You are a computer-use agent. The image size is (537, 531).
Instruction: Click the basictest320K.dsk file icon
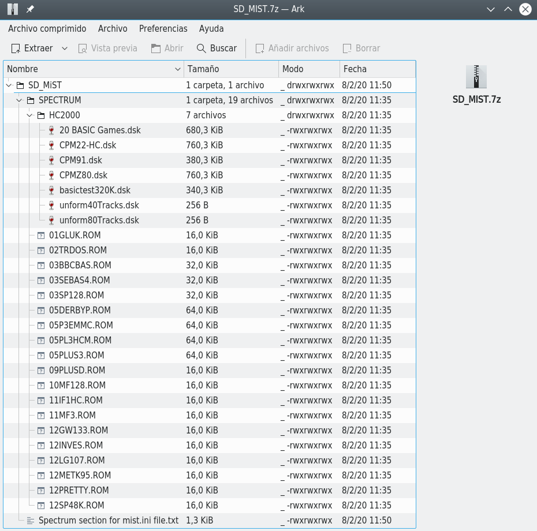click(x=51, y=190)
